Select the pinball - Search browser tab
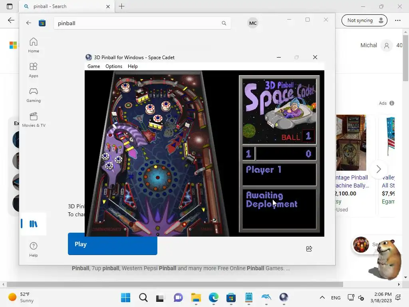Screen dimensions: 409x307 tap(67, 6)
